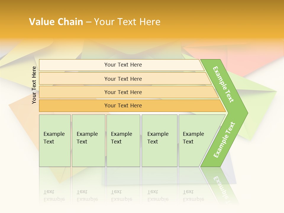Screen dimensions: 284x213
Task: Click the second "Your Text Here" bar
Action: click(123, 79)
